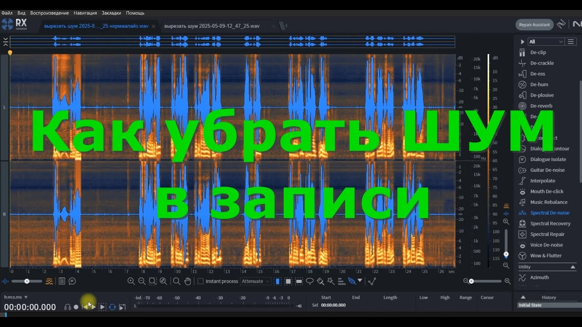This screenshot has height=327, width=582.
Task: Select the Time-Frequency selection tool
Action: point(288,281)
